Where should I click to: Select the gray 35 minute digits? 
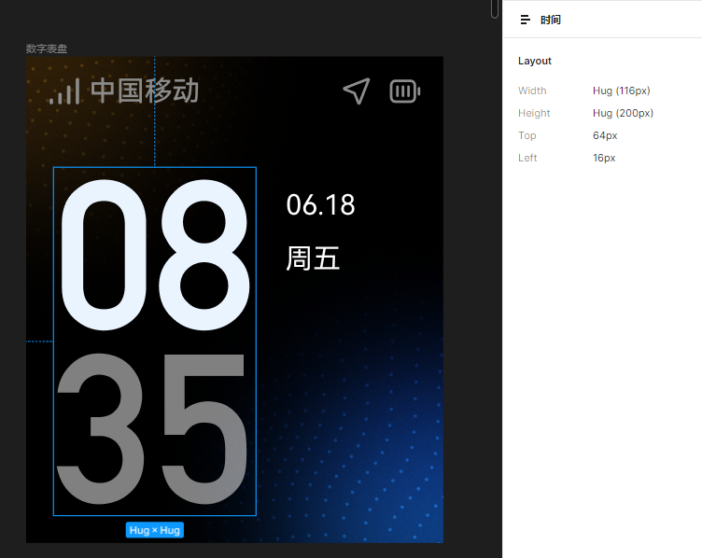click(x=153, y=429)
